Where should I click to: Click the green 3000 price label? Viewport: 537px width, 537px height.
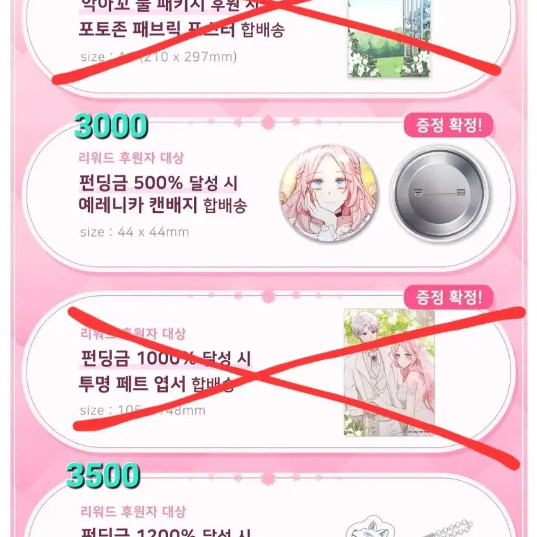click(x=111, y=126)
